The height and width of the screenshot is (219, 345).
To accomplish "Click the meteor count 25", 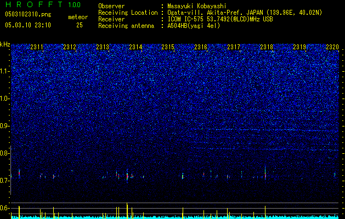I will 80,25.
